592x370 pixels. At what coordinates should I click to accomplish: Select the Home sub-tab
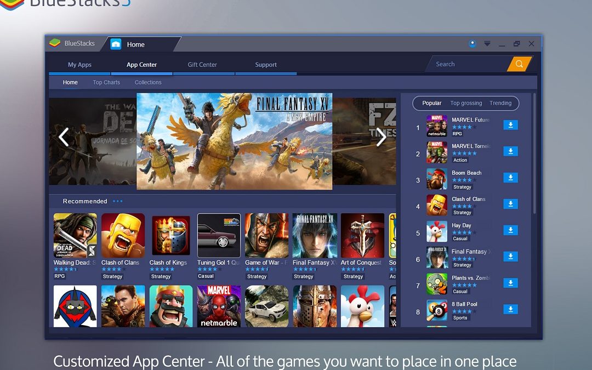(x=70, y=82)
